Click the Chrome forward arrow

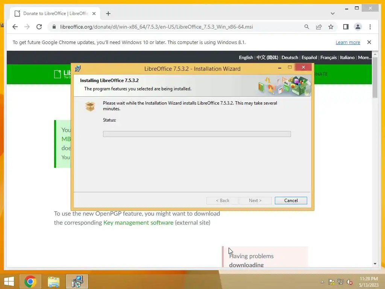tap(27, 27)
